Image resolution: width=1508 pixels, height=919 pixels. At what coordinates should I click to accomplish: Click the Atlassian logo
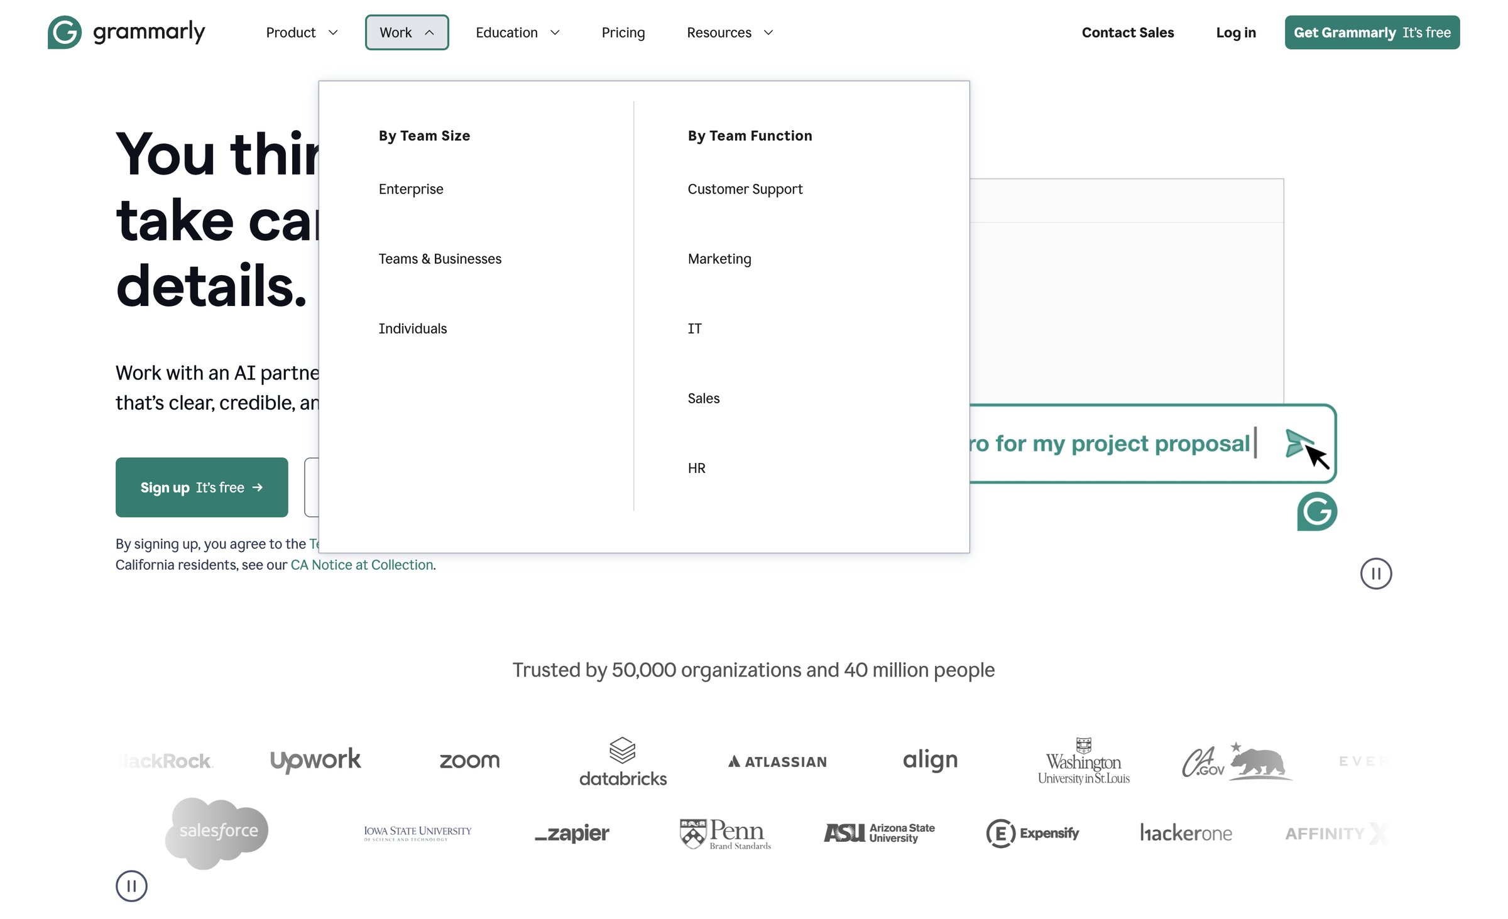778,761
